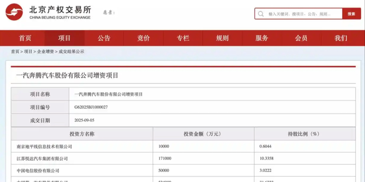Viewport: 365px width, 182px height.
Task: Click the 北京产权交易所 title text
Action: coord(60,10)
